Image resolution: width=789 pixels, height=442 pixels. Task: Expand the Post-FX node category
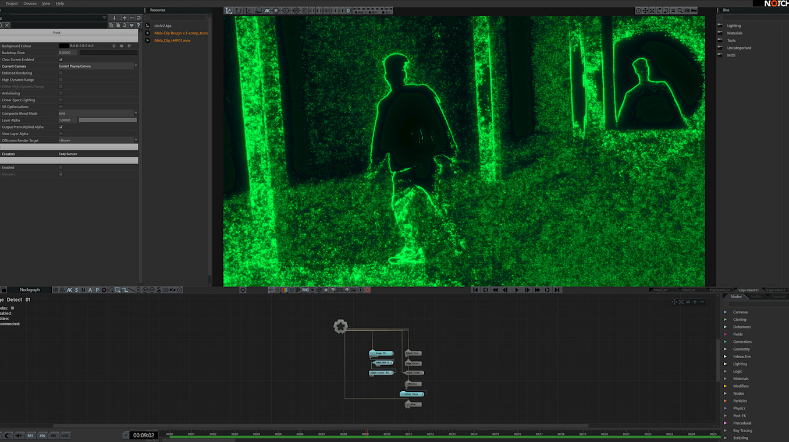pyautogui.click(x=725, y=416)
